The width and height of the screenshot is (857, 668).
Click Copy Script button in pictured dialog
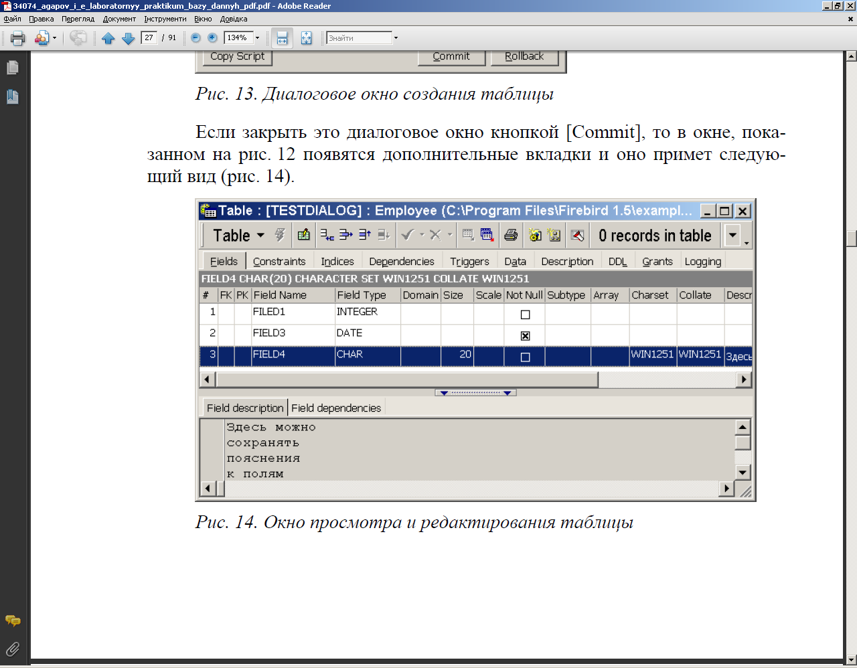click(237, 57)
